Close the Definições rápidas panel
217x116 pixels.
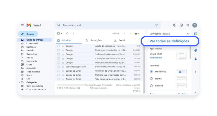(x=187, y=34)
